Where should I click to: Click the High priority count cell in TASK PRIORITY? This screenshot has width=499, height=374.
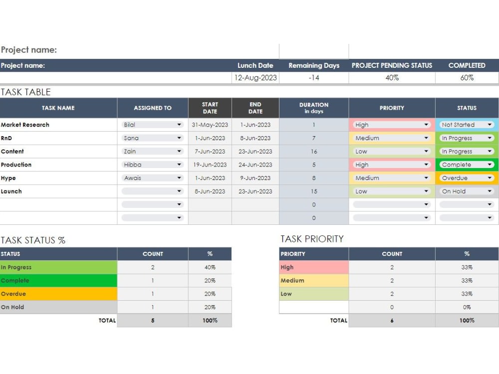[x=392, y=267]
